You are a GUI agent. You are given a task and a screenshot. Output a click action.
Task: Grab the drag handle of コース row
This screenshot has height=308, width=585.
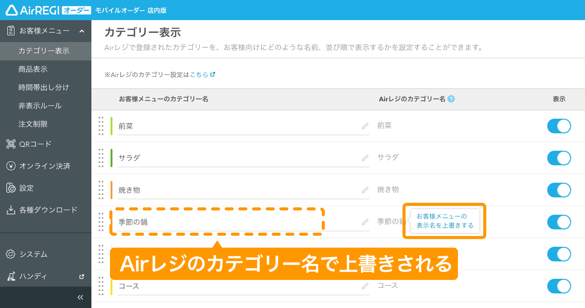coord(101,286)
